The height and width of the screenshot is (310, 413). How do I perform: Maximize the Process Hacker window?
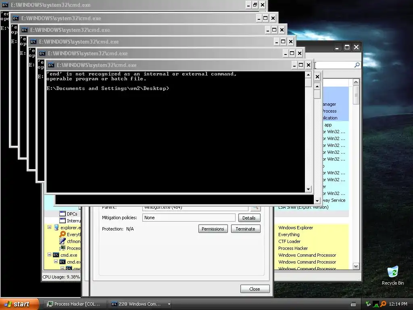pos(347,47)
